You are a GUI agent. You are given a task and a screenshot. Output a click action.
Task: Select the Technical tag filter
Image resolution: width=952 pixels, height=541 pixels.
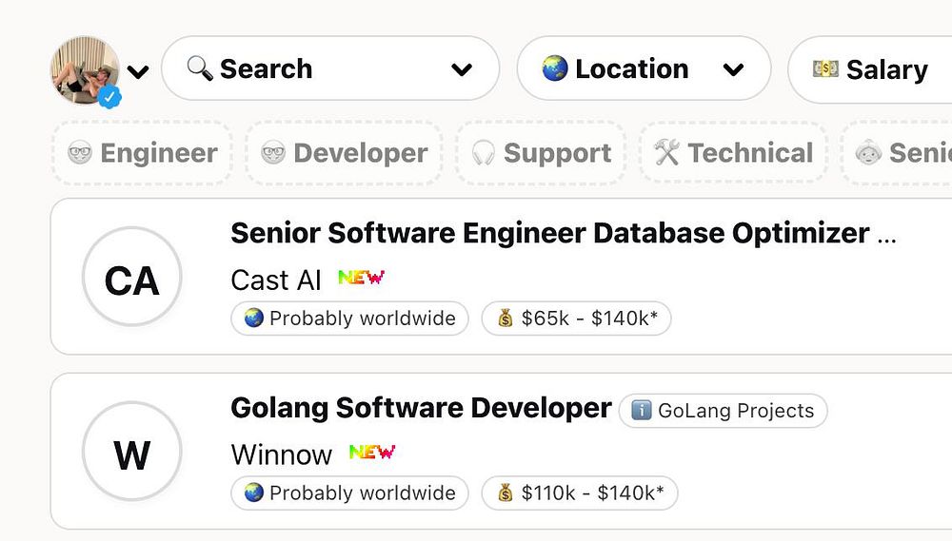click(733, 153)
